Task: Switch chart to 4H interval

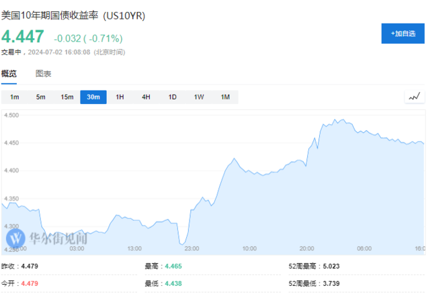Action: (x=146, y=97)
